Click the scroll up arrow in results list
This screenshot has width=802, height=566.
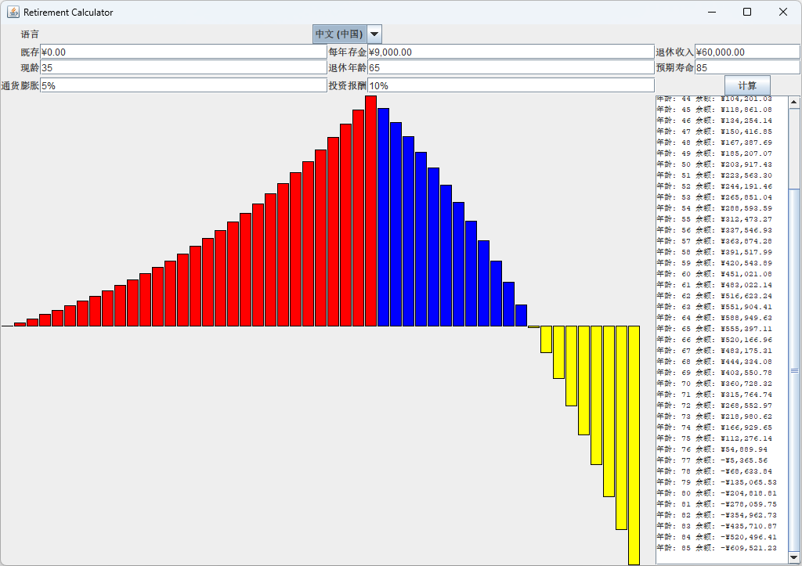tap(794, 102)
